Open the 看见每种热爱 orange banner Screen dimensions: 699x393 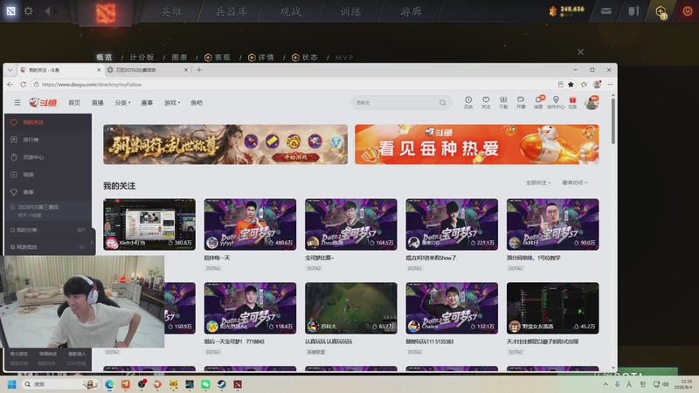click(x=476, y=144)
